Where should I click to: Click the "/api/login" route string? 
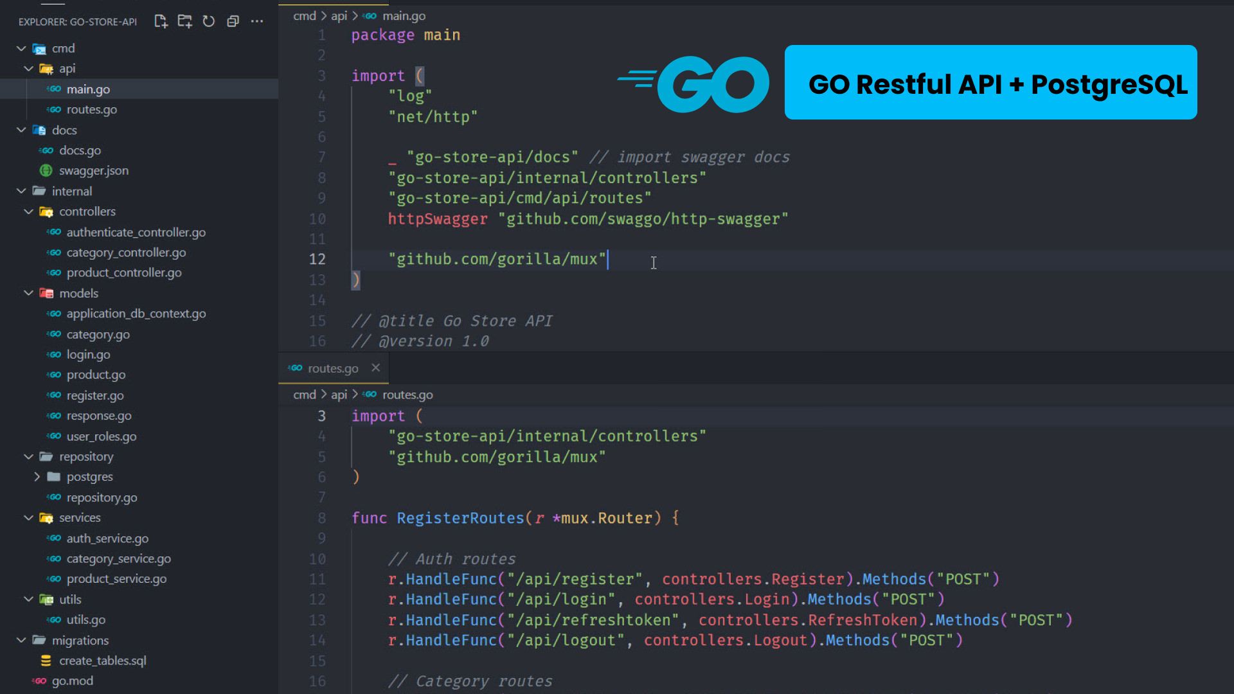(x=561, y=600)
